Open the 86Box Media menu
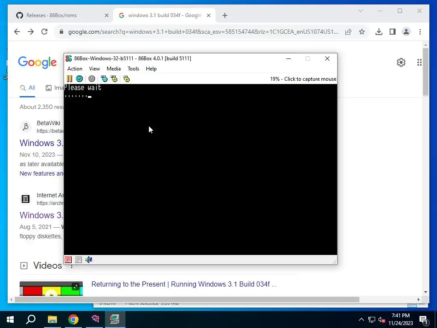Screen dimensions: 437x328 point(114,69)
